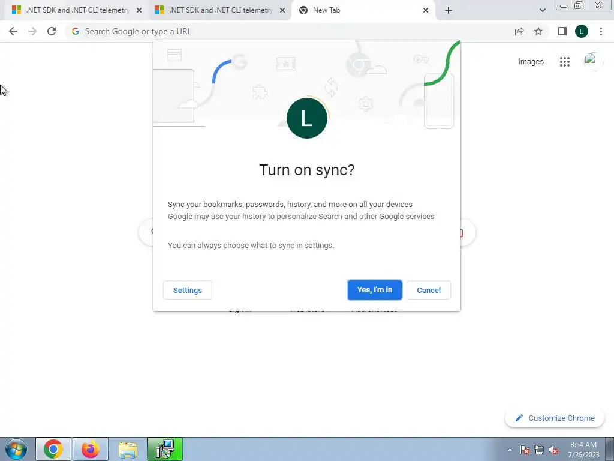Click the Google account image on New Tab page
This screenshot has width=614, height=461.
(x=593, y=62)
